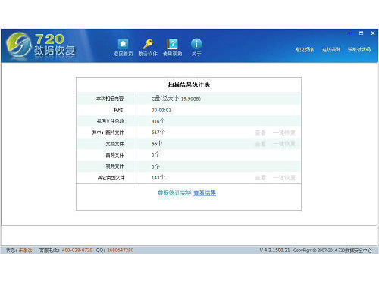Click 一键恢复 in the 其它类型文件 row
The image size is (379, 284).
(x=284, y=178)
